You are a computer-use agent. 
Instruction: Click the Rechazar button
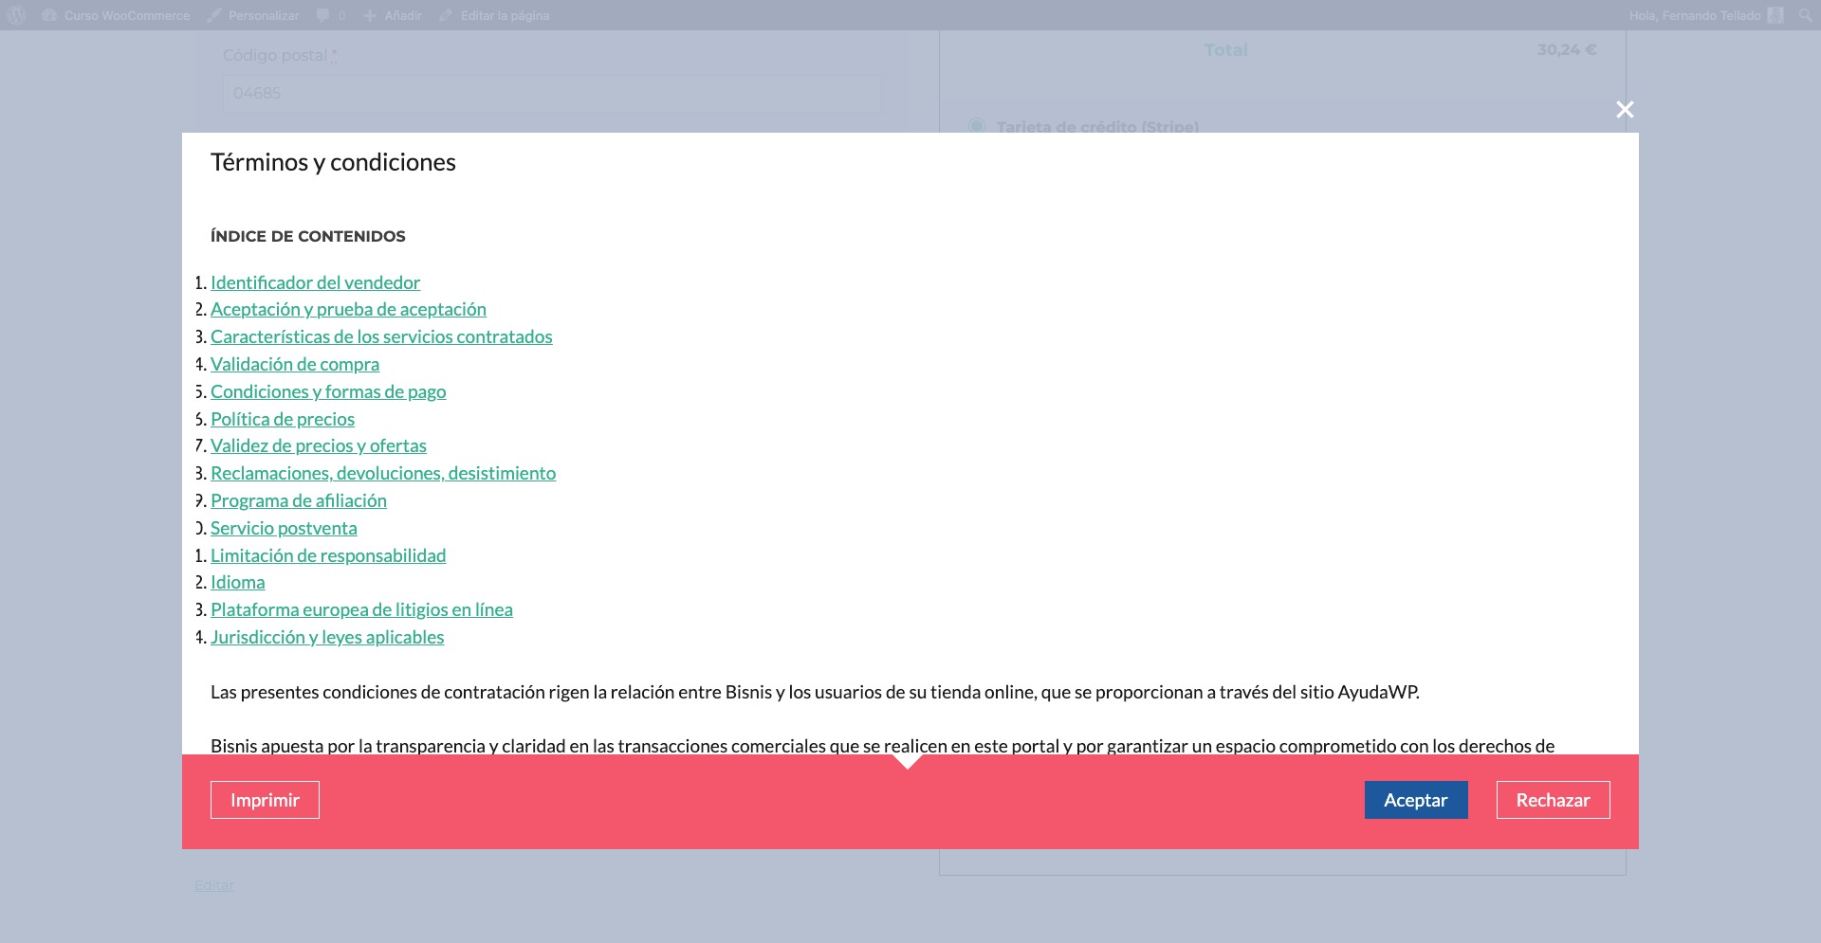(1553, 800)
